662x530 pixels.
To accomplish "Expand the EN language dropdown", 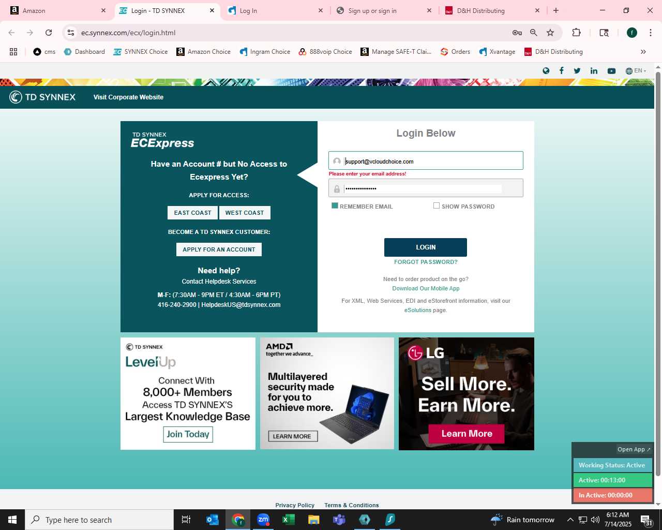I will [636, 71].
